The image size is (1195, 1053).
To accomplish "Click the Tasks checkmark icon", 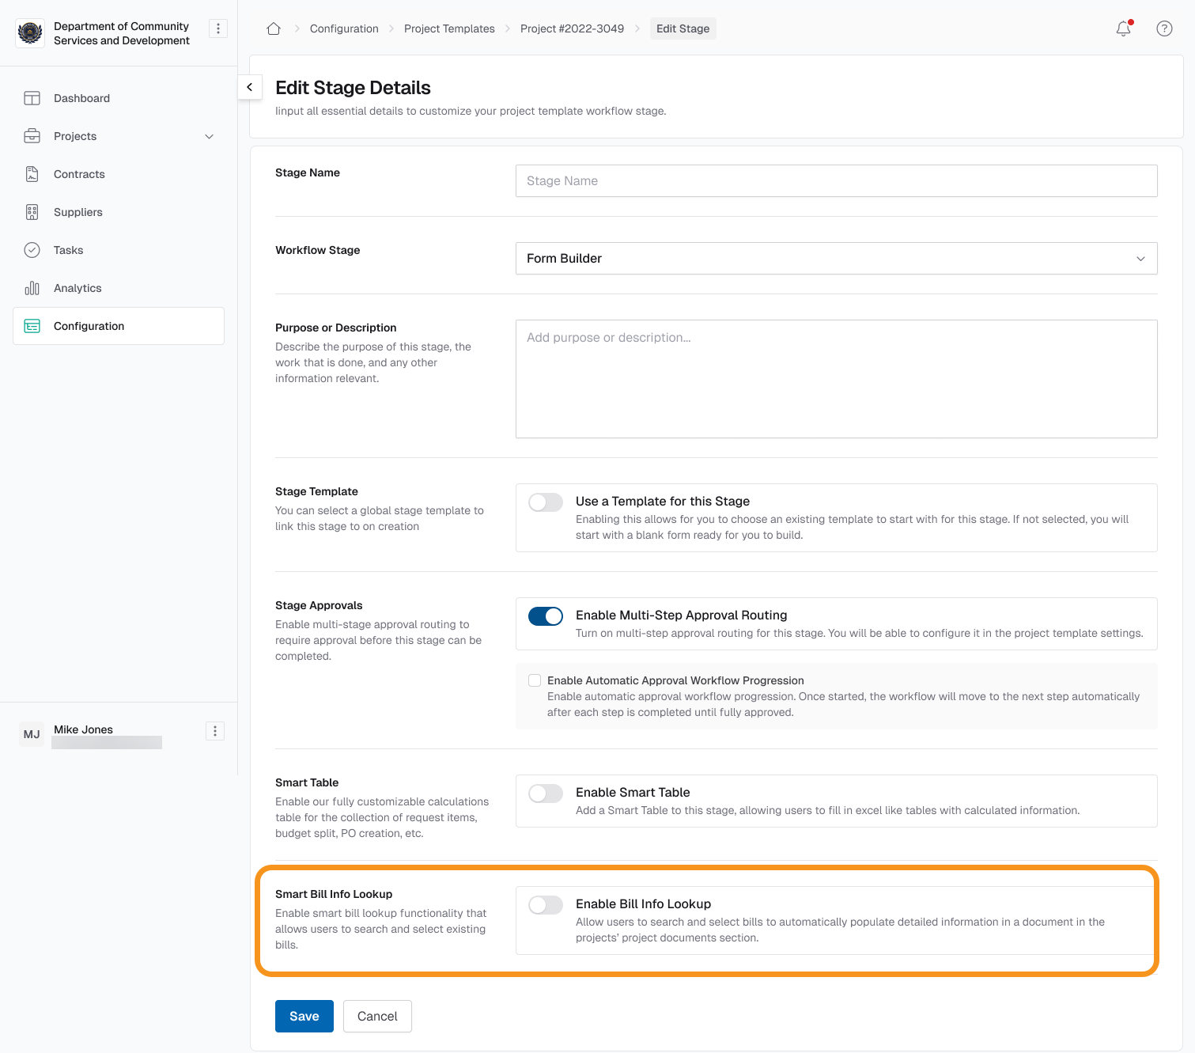I will point(32,250).
